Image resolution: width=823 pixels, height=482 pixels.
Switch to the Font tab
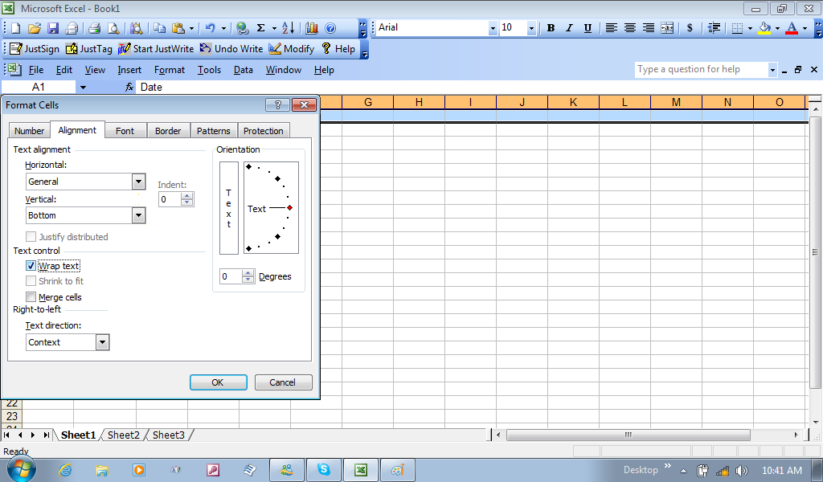(x=125, y=131)
